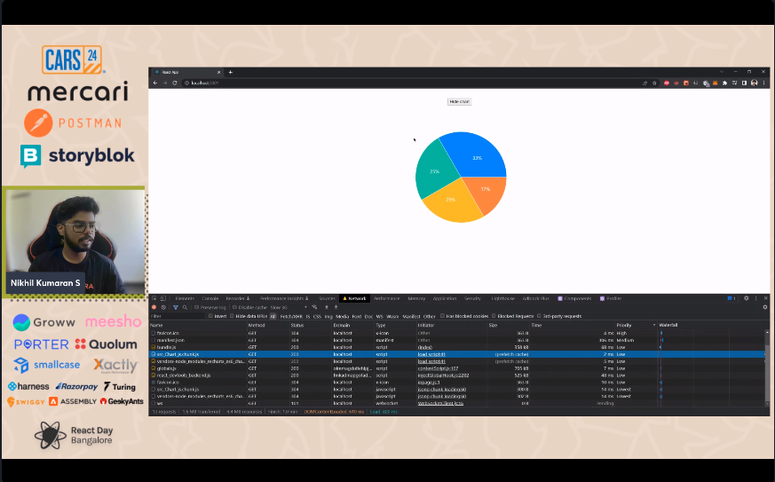
Task: Click the issues counter badge in DevTools
Action: (732, 298)
